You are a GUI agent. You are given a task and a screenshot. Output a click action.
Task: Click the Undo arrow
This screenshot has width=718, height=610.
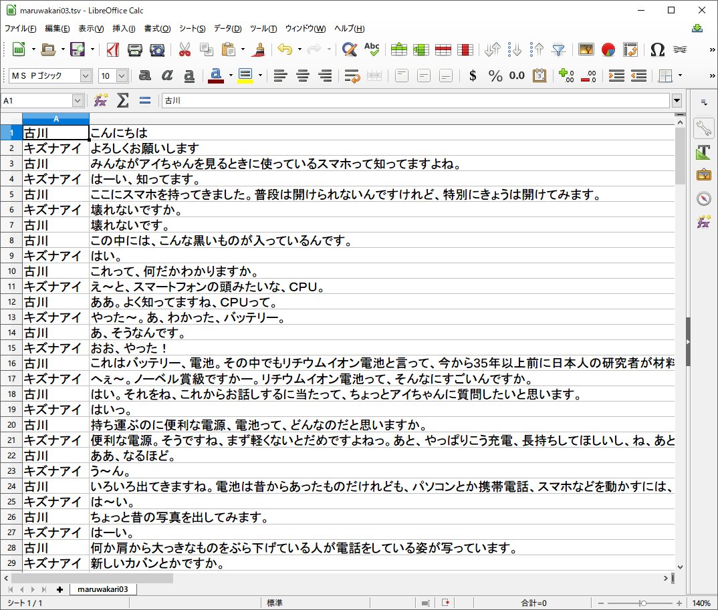tap(285, 49)
